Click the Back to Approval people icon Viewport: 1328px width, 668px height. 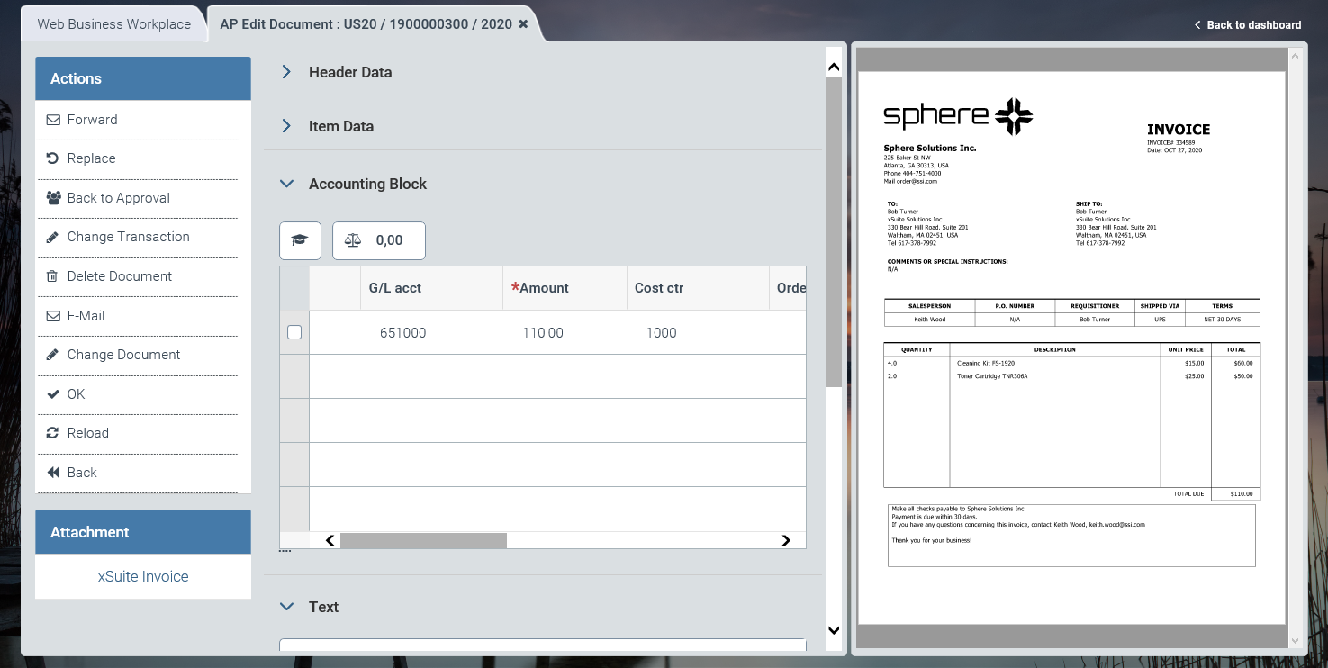(53, 198)
